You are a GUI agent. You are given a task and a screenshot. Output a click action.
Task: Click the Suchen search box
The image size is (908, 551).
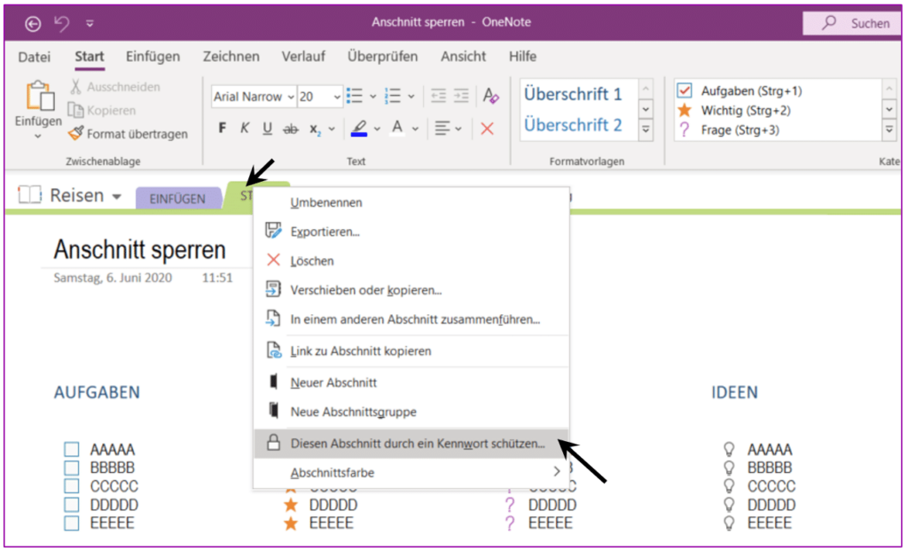pos(852,23)
